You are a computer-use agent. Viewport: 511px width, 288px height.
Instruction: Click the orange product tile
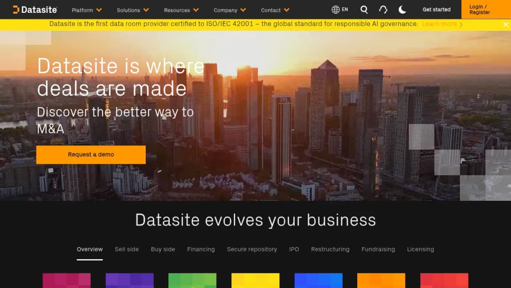381,280
